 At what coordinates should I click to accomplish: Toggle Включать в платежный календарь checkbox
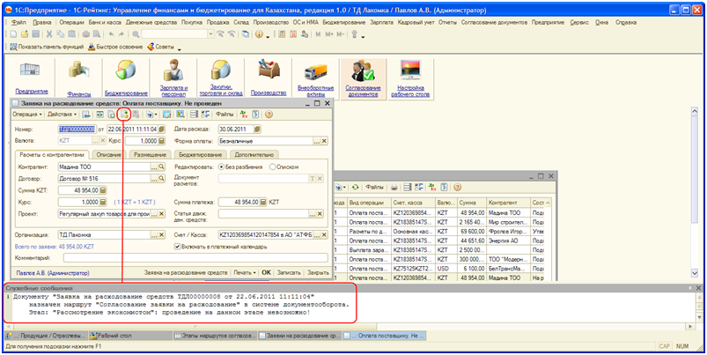[177, 247]
